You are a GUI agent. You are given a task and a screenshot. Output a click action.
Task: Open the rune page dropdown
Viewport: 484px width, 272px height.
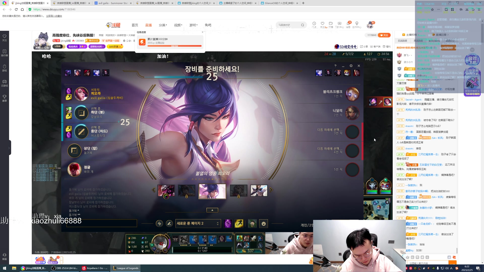[198, 224]
